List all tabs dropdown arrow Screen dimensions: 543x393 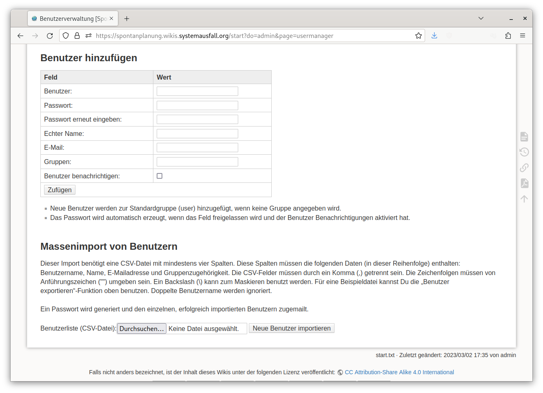pos(481,18)
